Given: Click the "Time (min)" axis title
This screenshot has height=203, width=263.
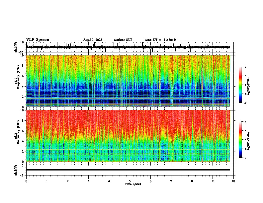Looking at the screenshot, I should click(x=133, y=184).
